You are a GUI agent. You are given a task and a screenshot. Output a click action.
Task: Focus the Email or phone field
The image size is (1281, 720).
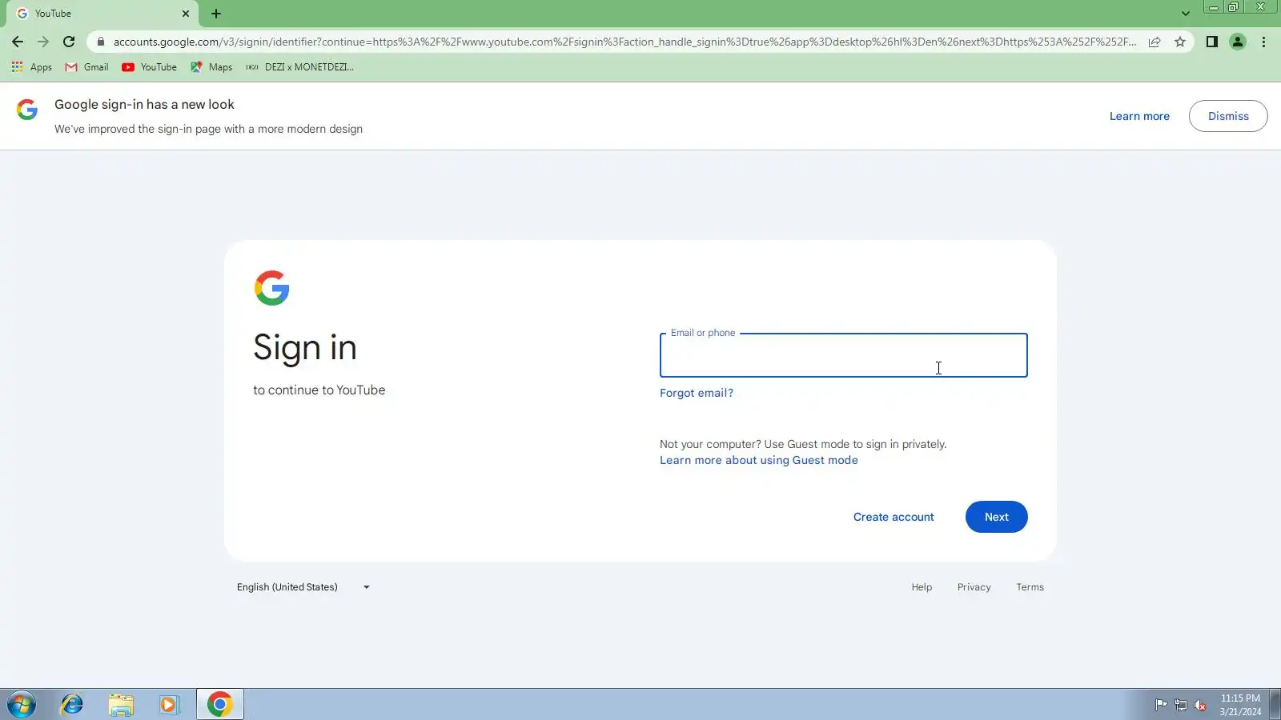pyautogui.click(x=843, y=355)
